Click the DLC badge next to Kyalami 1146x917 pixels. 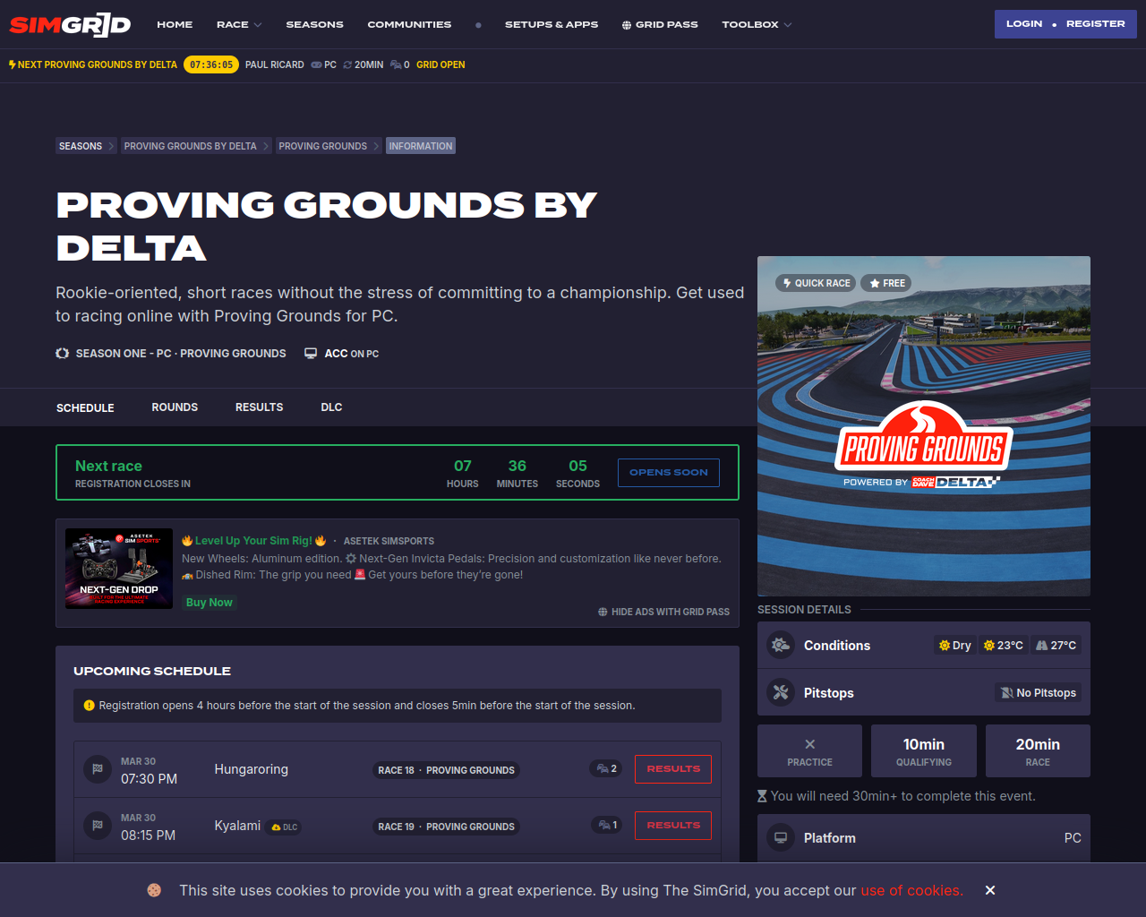coord(284,827)
